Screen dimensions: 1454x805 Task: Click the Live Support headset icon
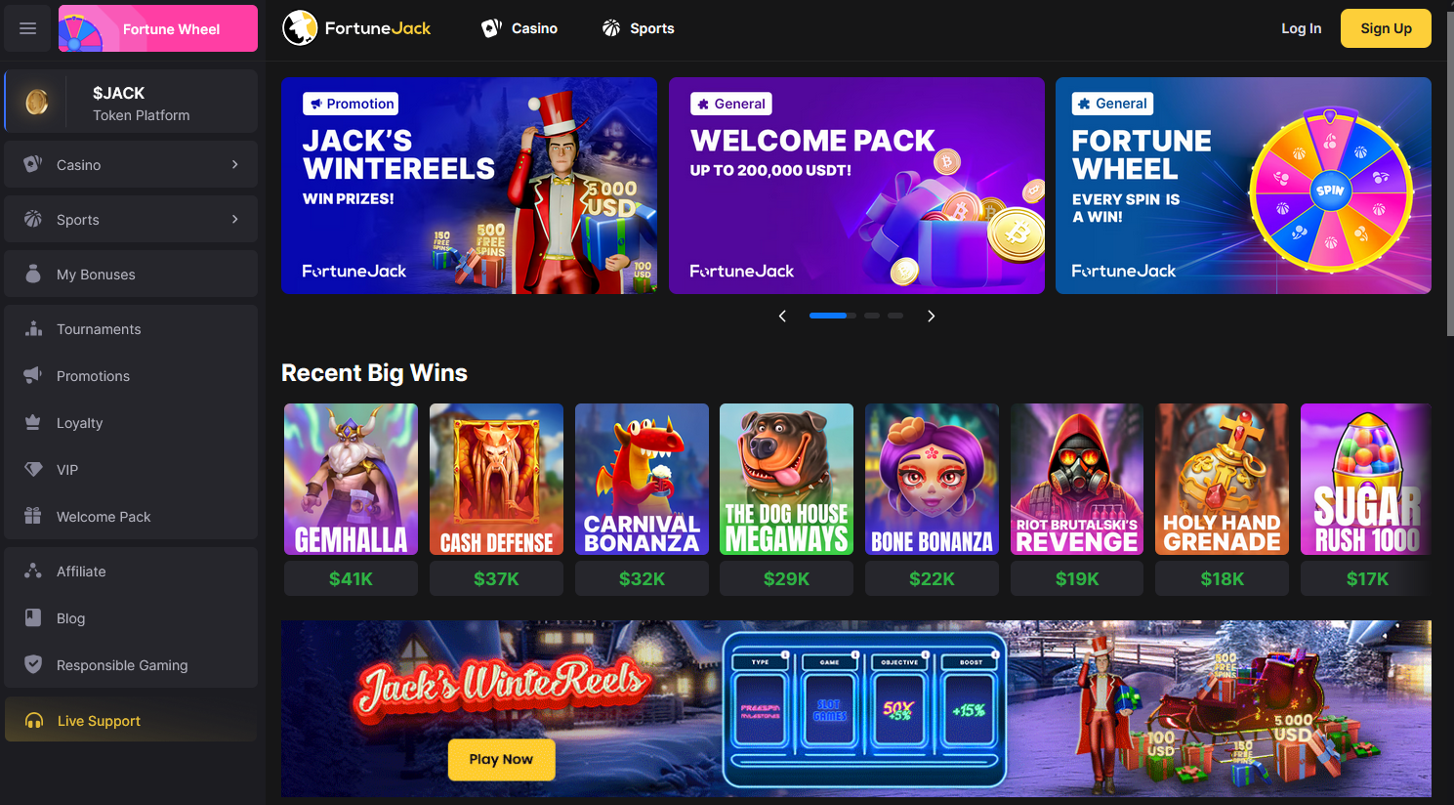(34, 721)
